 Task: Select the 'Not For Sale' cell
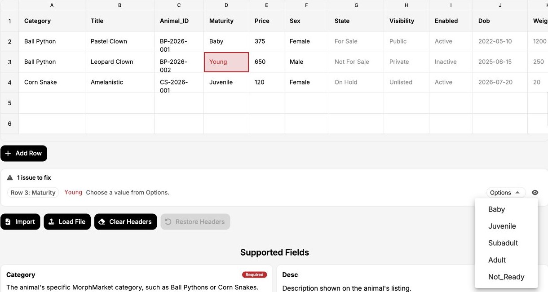(356, 62)
